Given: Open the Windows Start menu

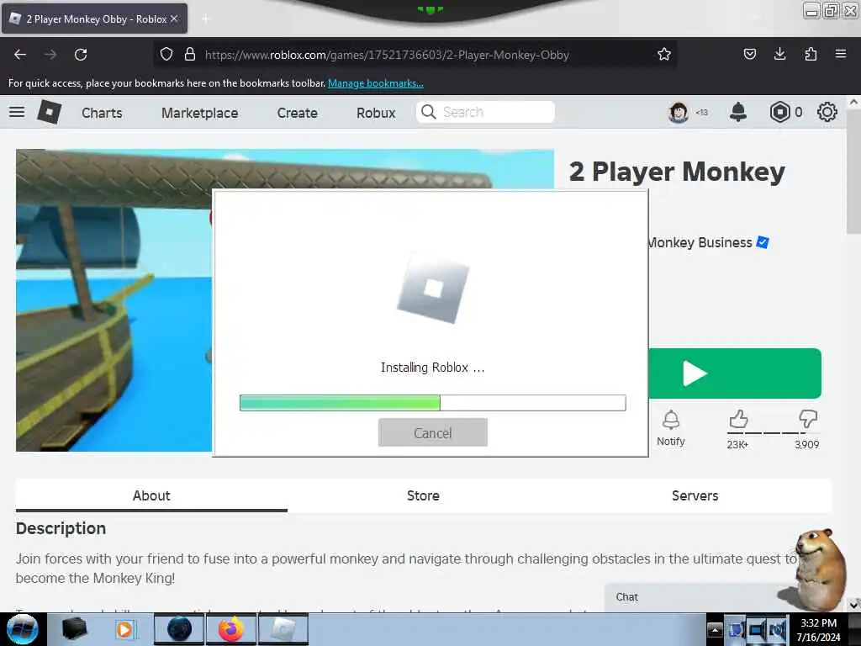Looking at the screenshot, I should [23, 629].
